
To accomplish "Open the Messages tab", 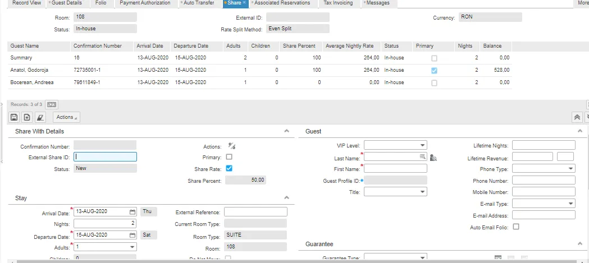I will tap(377, 3).
